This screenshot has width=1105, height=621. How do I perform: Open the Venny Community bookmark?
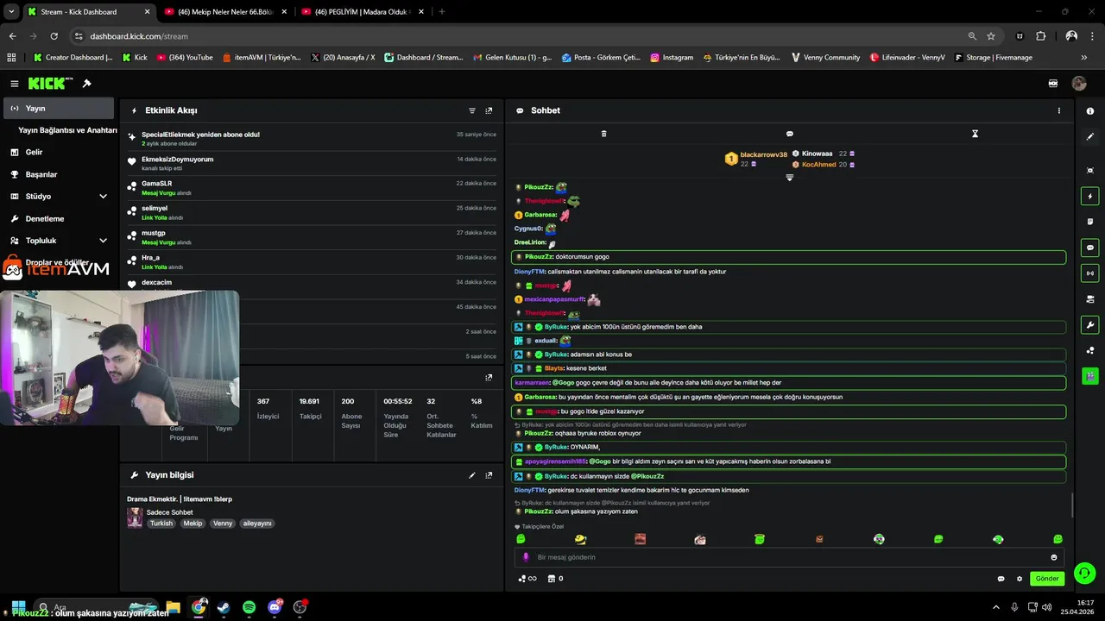(824, 57)
